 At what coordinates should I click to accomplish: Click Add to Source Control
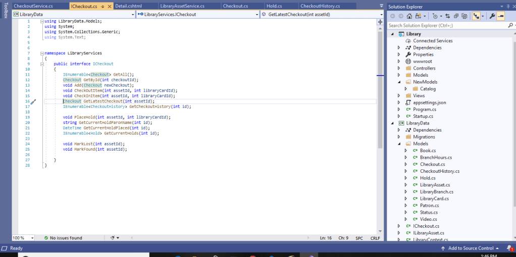(471, 248)
